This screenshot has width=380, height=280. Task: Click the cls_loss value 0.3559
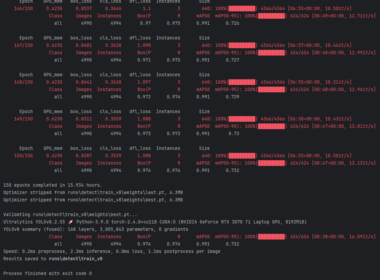pyautogui.click(x=113, y=119)
